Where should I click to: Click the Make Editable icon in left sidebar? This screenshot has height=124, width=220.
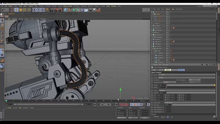point(2,15)
